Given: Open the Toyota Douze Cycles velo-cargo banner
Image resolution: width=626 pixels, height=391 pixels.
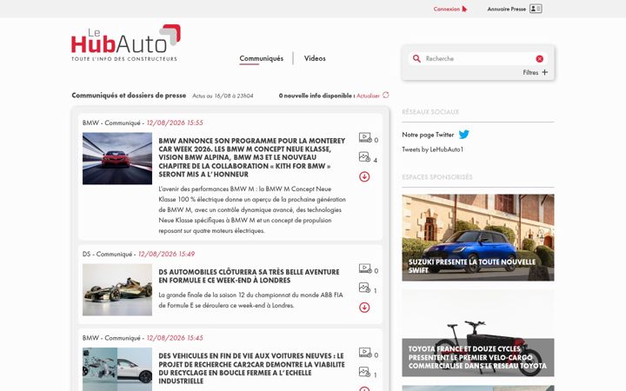Looking at the screenshot, I should pos(478,333).
